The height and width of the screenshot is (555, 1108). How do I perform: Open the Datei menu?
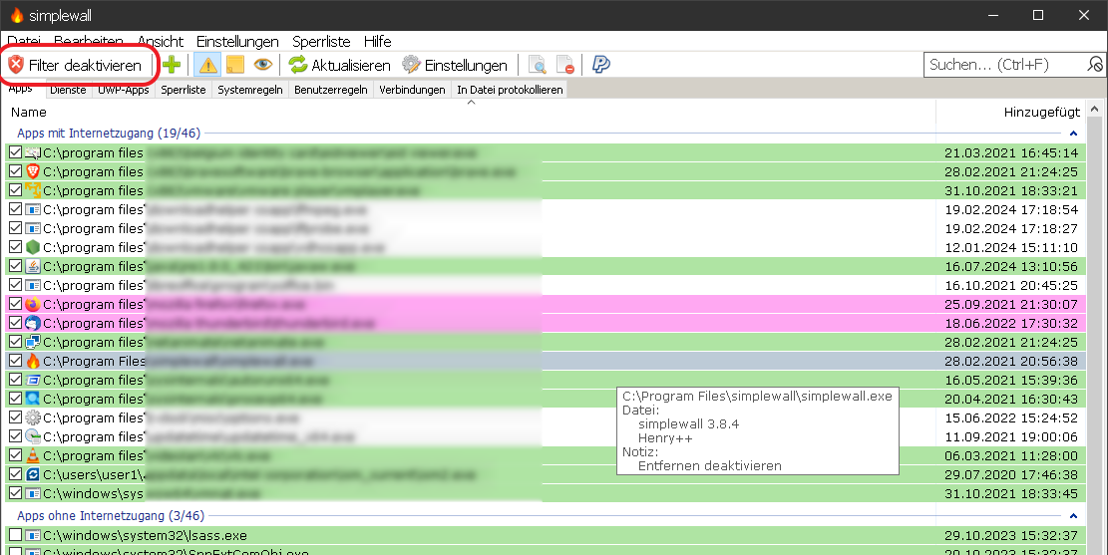coord(23,42)
